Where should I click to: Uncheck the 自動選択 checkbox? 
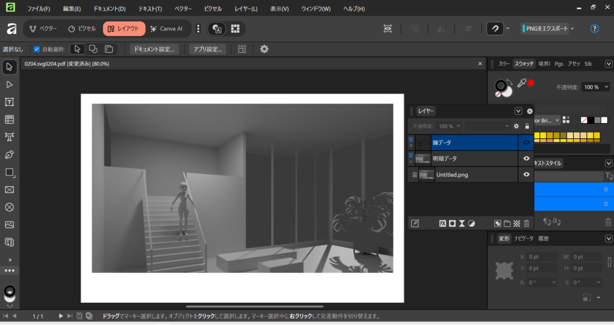[37, 49]
